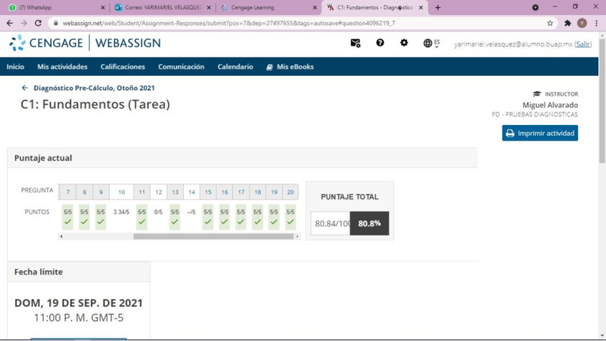Viewport: 606px width, 341px height.
Task: Jump to question 7
Action: point(68,192)
